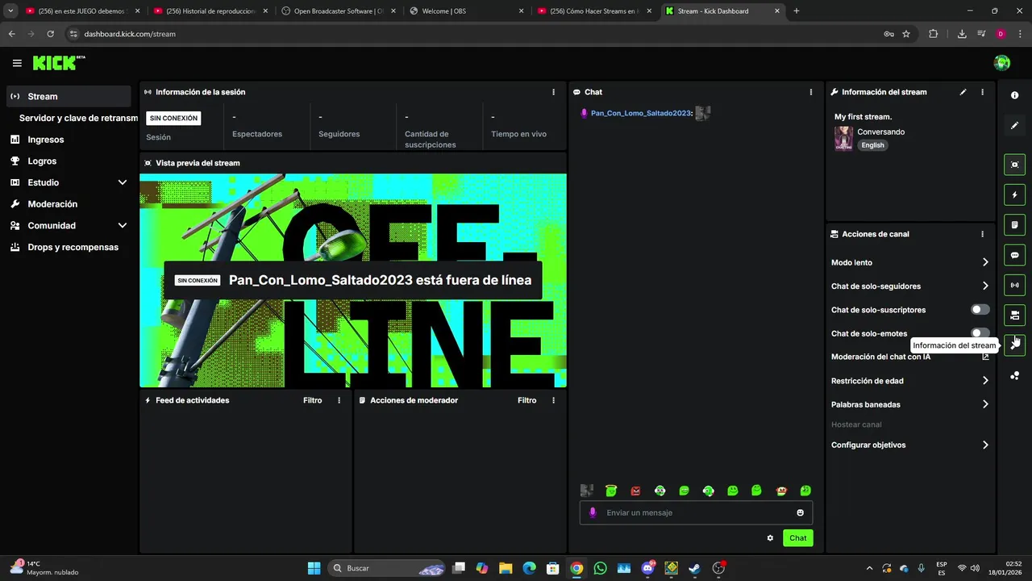
Task: Open a new browser tab with plus button
Action: click(x=797, y=11)
